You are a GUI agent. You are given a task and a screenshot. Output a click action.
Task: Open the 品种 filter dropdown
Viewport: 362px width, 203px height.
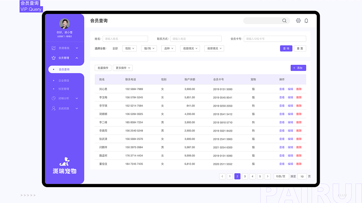(x=169, y=48)
